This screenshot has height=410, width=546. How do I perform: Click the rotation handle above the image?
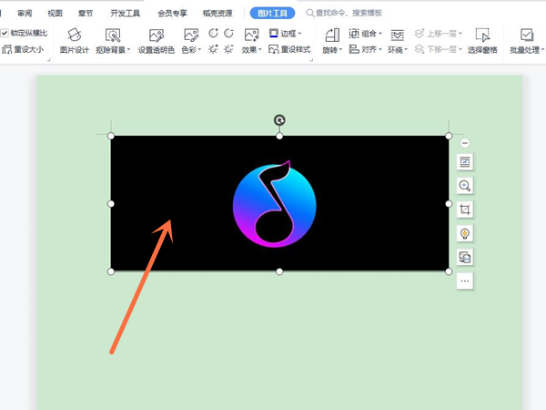pos(279,119)
